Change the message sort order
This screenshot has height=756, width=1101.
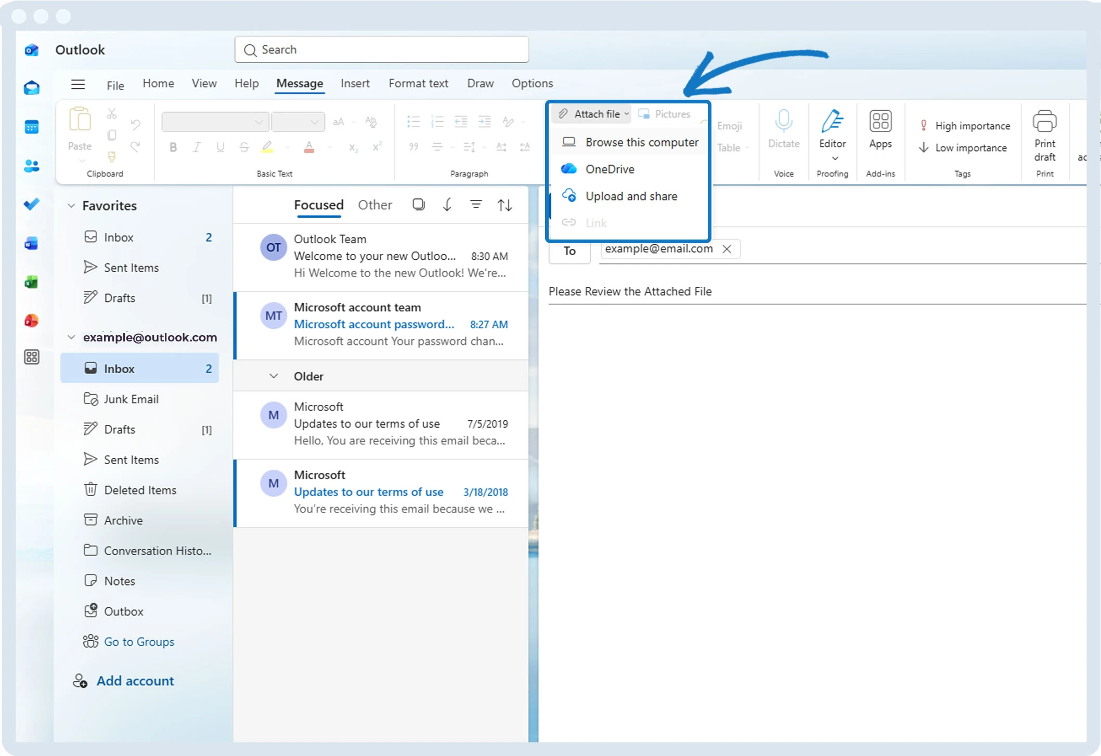tap(504, 205)
